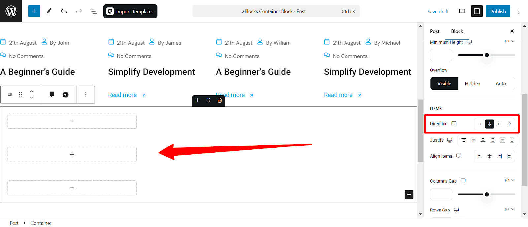
Task: Set Direction to column reverse (up arrow)
Action: click(509, 124)
